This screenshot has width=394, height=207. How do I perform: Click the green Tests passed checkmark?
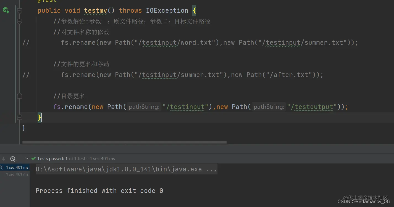point(33,158)
